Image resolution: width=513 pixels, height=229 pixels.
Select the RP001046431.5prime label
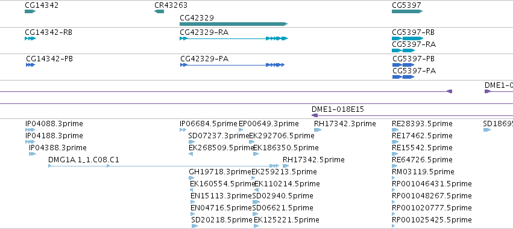pyautogui.click(x=432, y=184)
